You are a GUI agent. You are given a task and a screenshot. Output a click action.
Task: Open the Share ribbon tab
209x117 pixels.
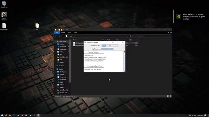70,32
